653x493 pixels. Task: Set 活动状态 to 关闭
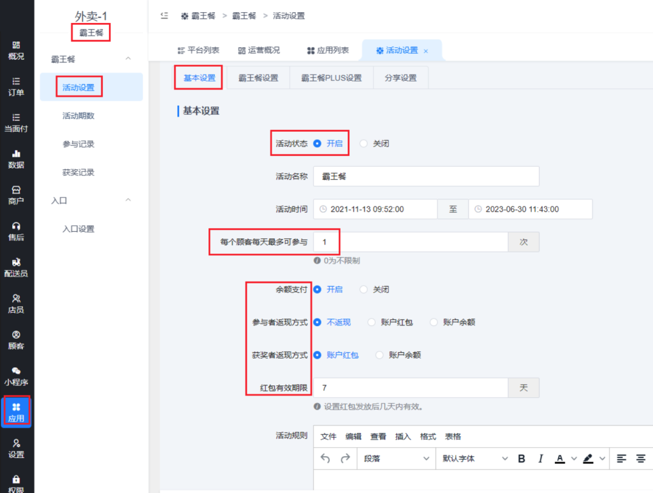(x=364, y=144)
